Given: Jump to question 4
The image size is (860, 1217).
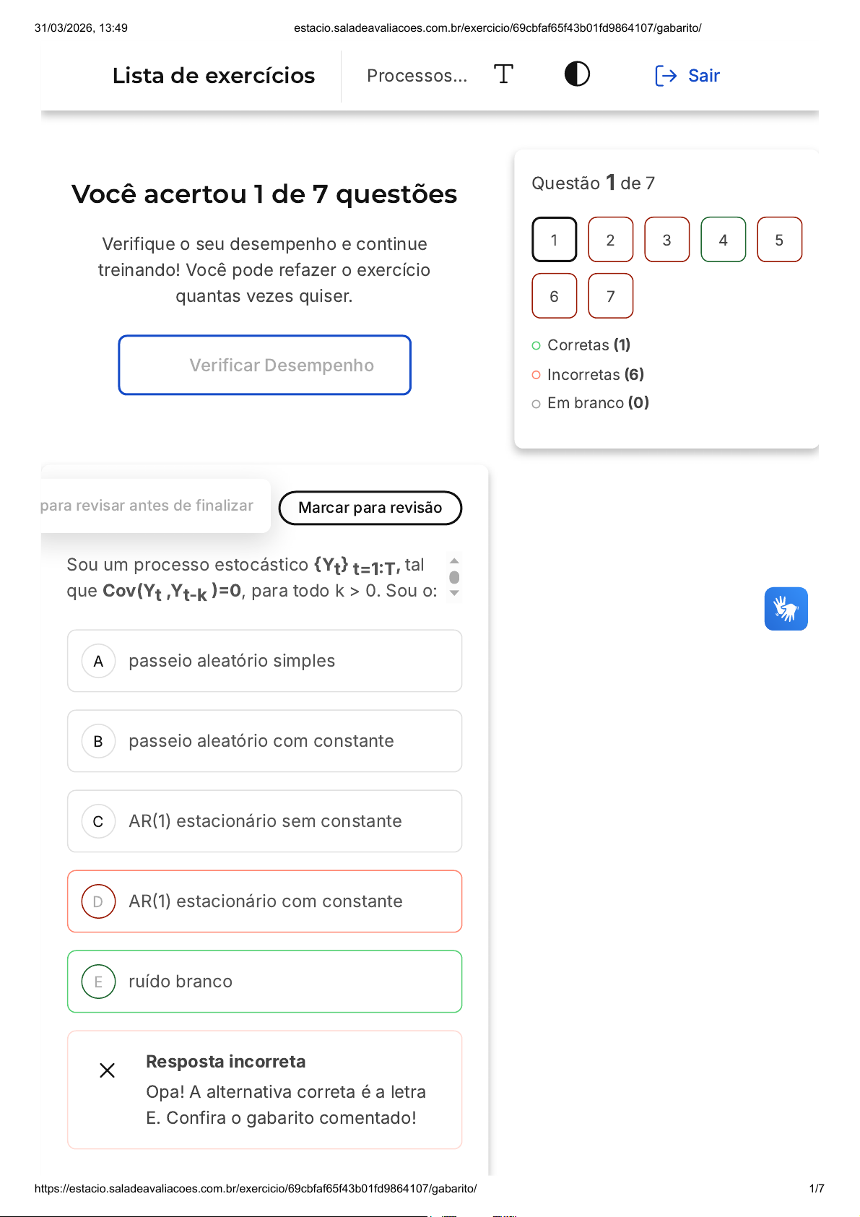Looking at the screenshot, I should (723, 240).
